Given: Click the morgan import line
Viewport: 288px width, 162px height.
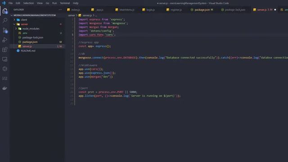Looking at the screenshot, I should tap(99, 27).
